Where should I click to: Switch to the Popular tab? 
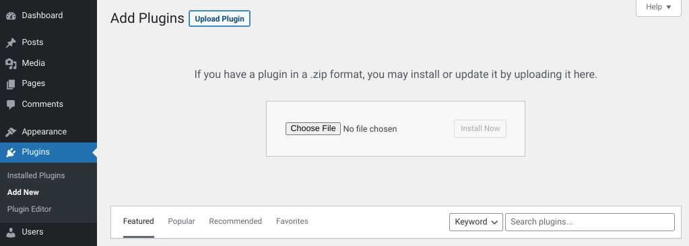point(181,221)
